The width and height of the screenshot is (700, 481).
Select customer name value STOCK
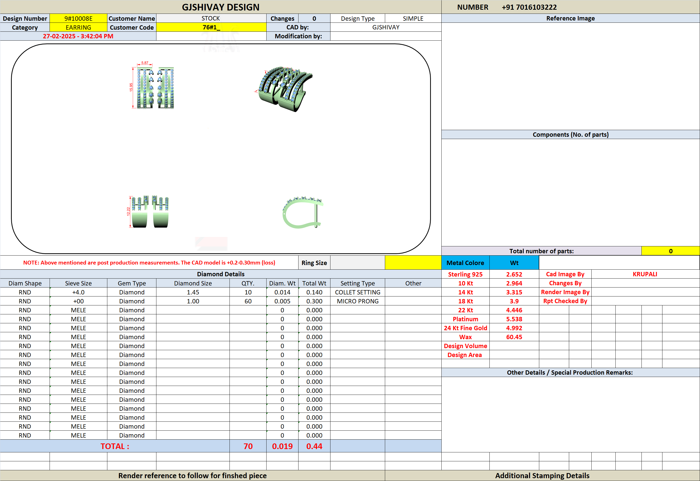click(x=211, y=18)
